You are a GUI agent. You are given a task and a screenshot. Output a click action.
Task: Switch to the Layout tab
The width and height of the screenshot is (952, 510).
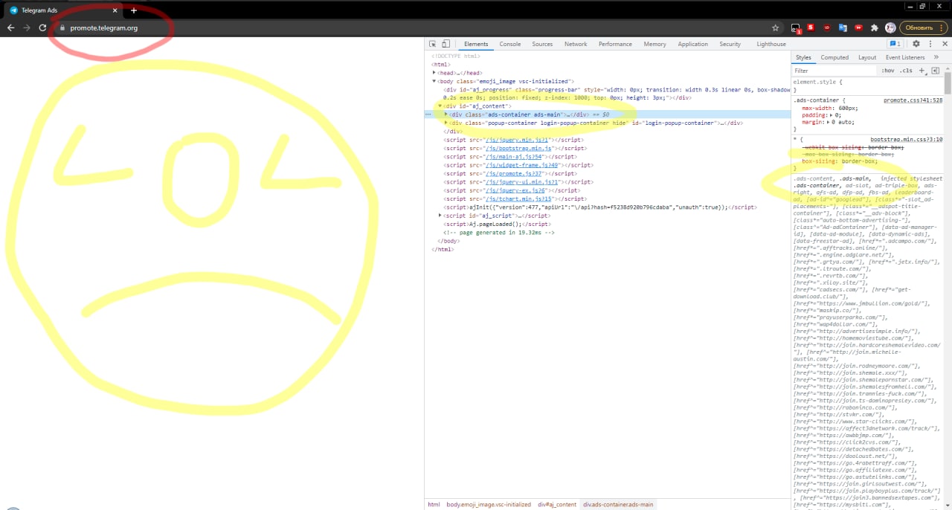(x=867, y=57)
